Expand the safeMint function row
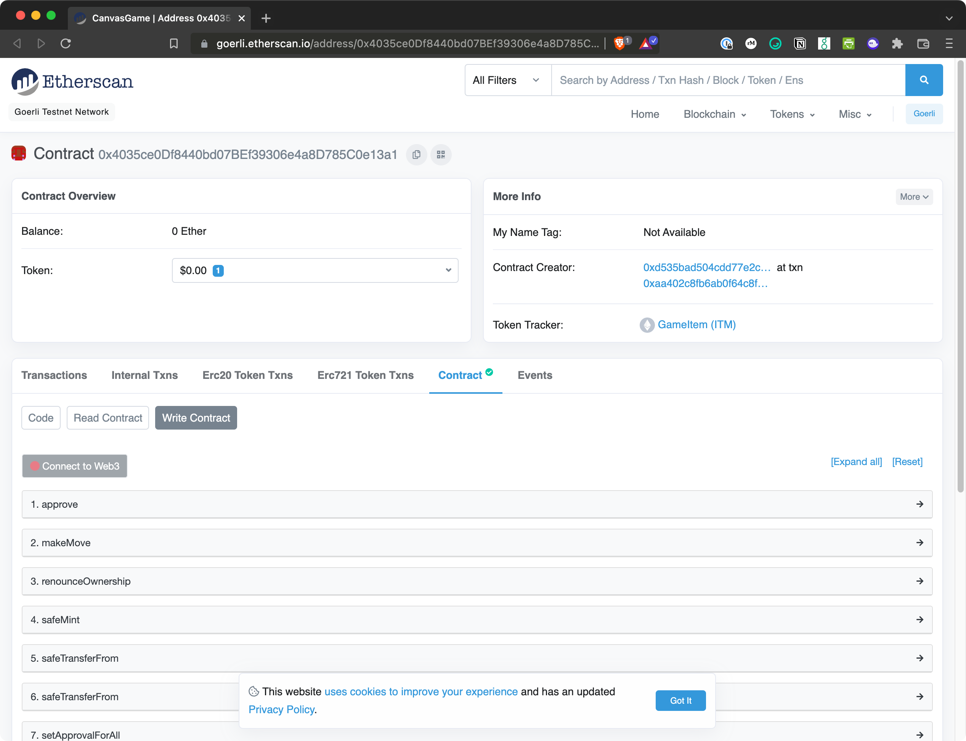The height and width of the screenshot is (741, 966). pos(477,620)
